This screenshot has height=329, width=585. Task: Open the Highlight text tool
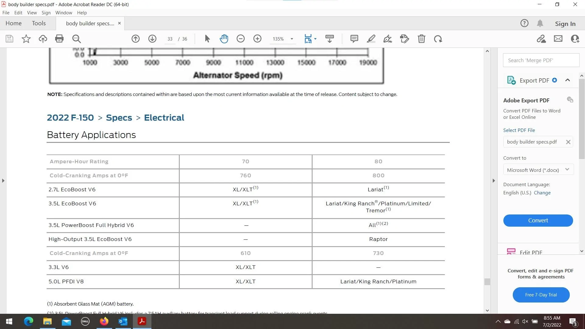371,39
